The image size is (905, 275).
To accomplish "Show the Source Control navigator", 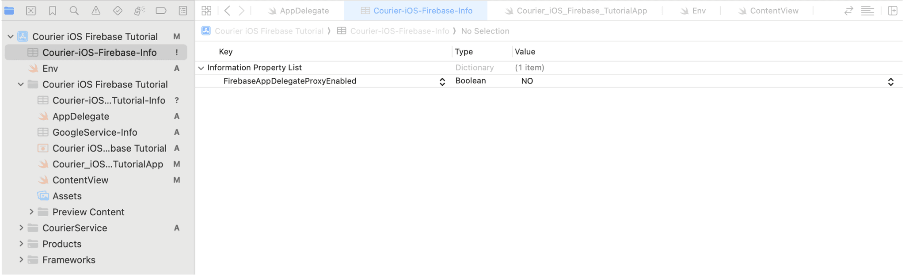I will (x=30, y=11).
